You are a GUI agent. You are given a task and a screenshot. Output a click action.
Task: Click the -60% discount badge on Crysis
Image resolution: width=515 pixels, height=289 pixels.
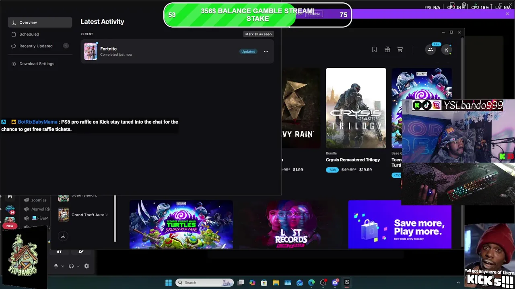(332, 170)
